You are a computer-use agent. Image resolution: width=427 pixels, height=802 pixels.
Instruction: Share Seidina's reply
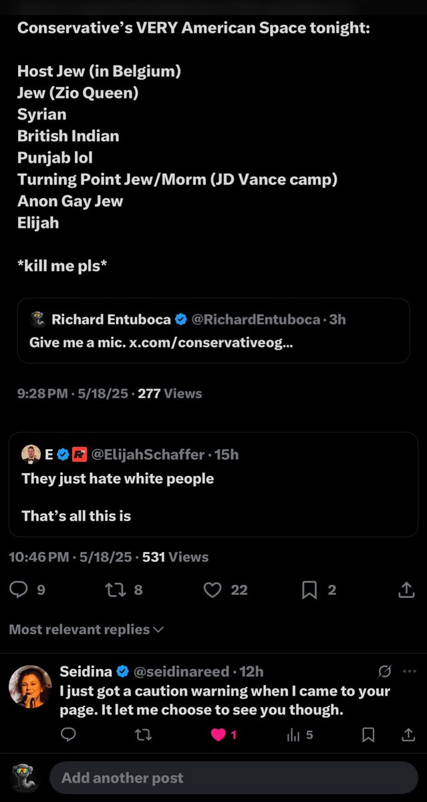pos(408,735)
